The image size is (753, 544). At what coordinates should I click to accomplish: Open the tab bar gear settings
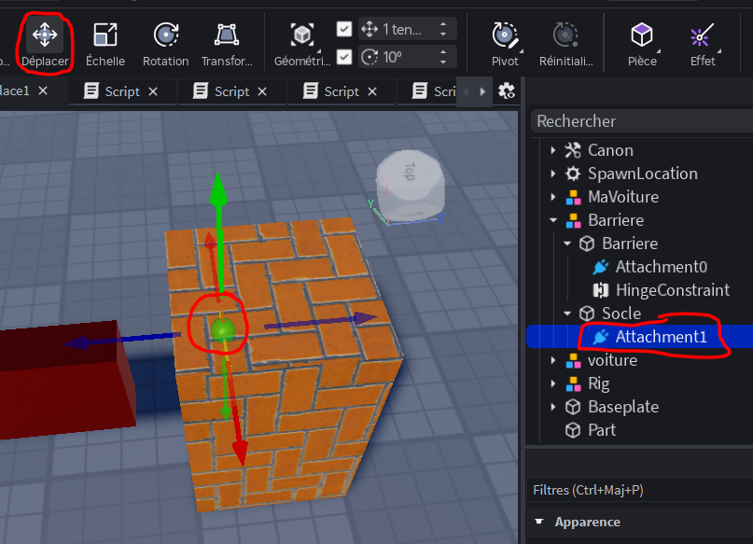click(507, 91)
